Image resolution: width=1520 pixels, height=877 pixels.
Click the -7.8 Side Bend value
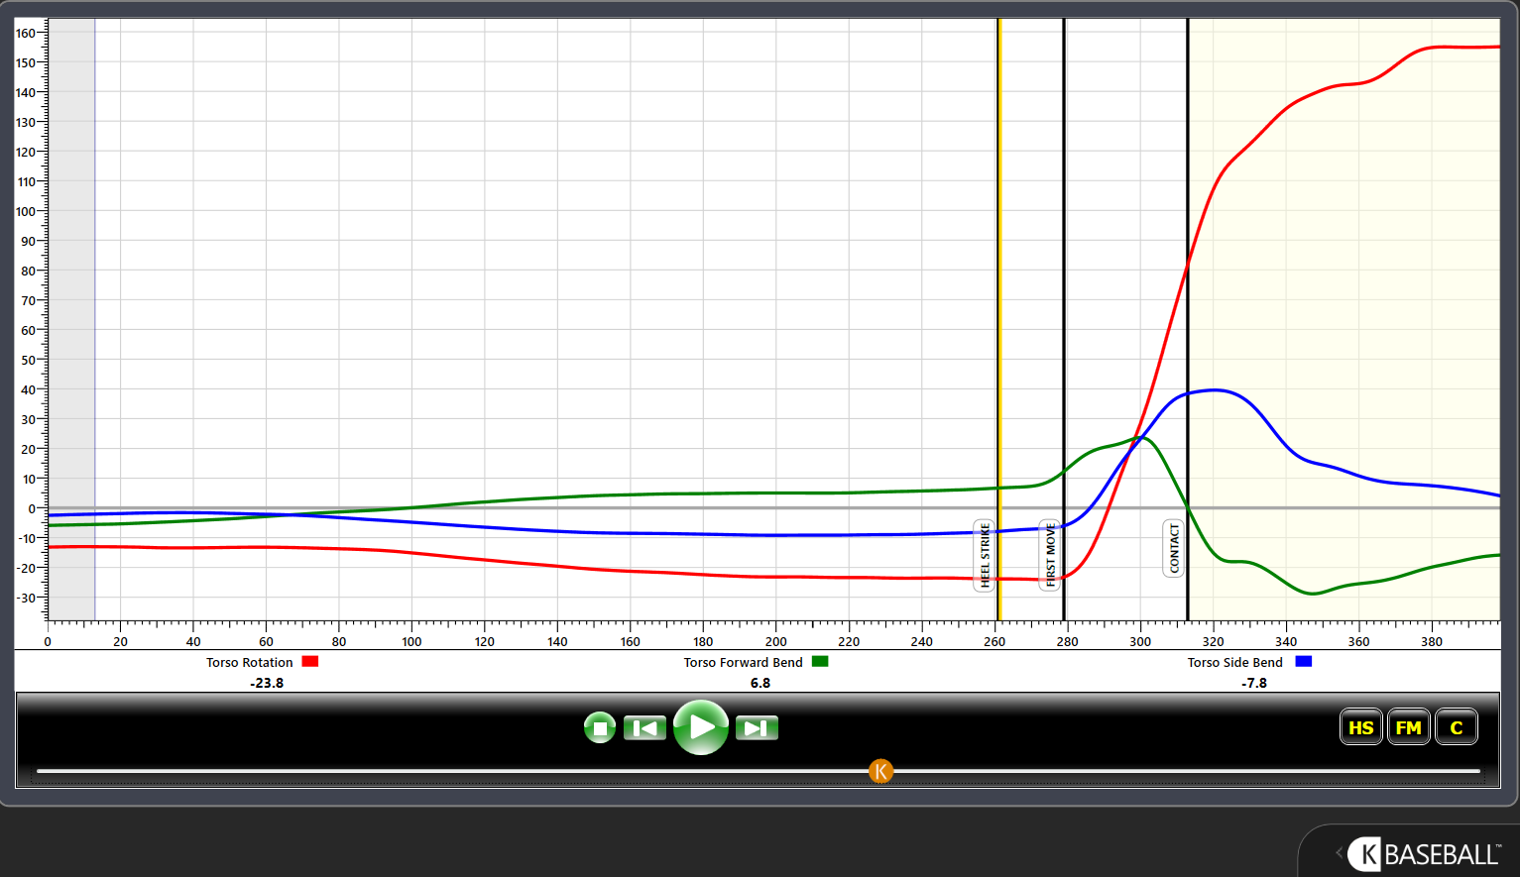click(x=1254, y=683)
